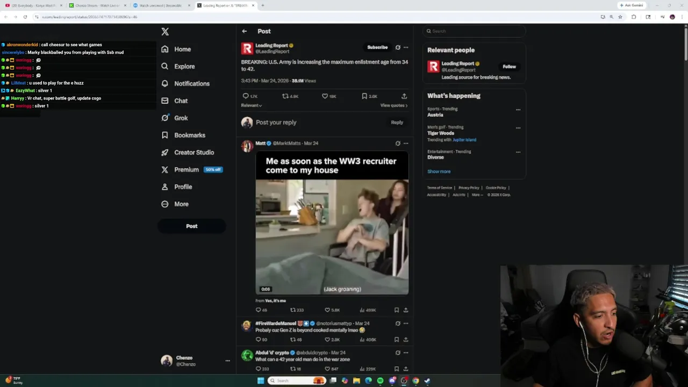The height and width of the screenshot is (387, 688).
Task: Click Show more under What's happening
Action: 439,171
